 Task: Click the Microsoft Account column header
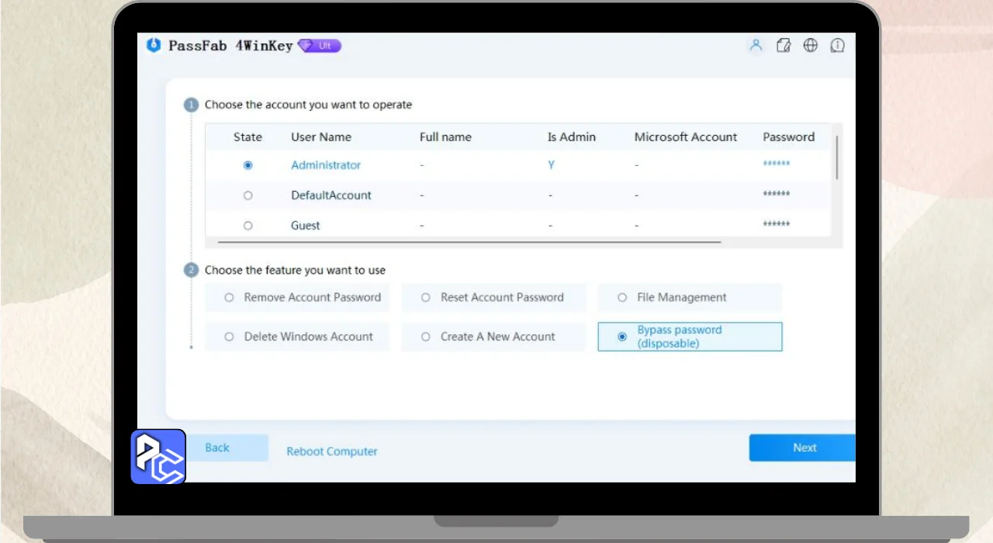click(686, 137)
